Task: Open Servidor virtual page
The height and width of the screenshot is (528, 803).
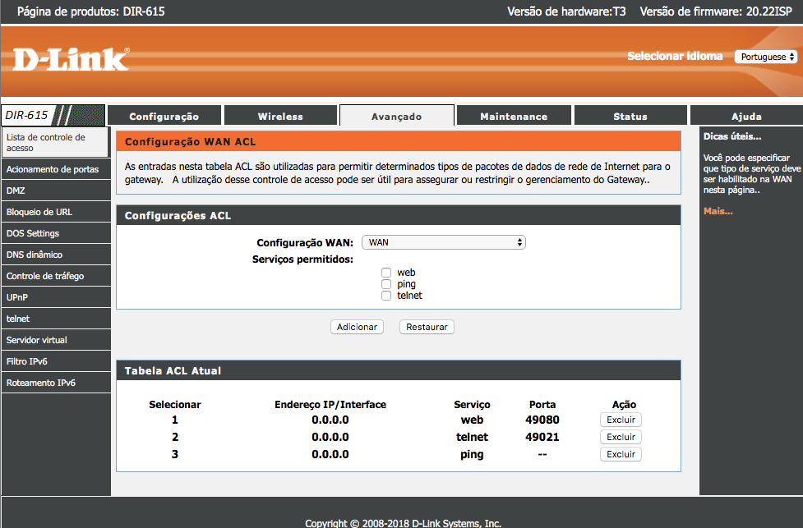Action: pyautogui.click(x=56, y=340)
